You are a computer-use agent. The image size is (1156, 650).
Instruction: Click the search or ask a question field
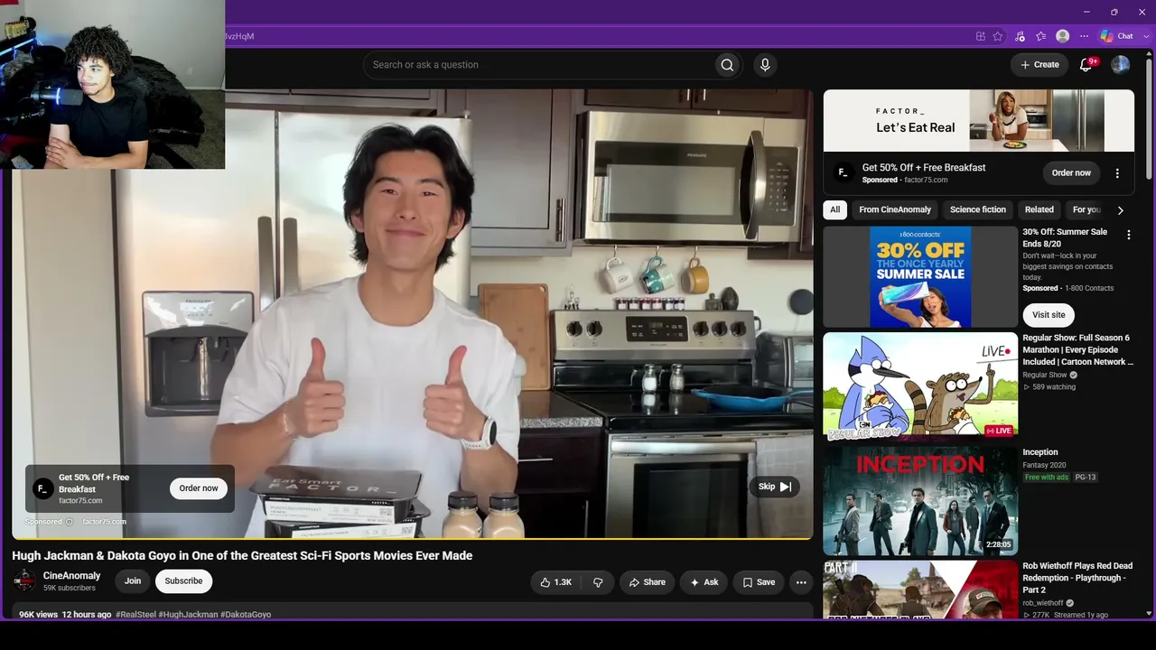(x=539, y=65)
